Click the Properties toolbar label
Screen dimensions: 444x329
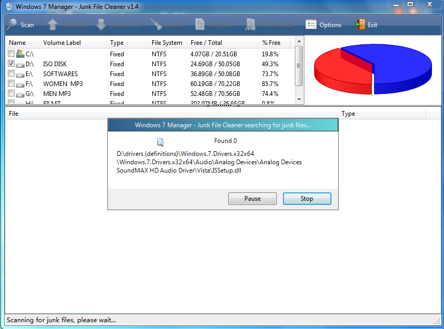[x=221, y=25]
